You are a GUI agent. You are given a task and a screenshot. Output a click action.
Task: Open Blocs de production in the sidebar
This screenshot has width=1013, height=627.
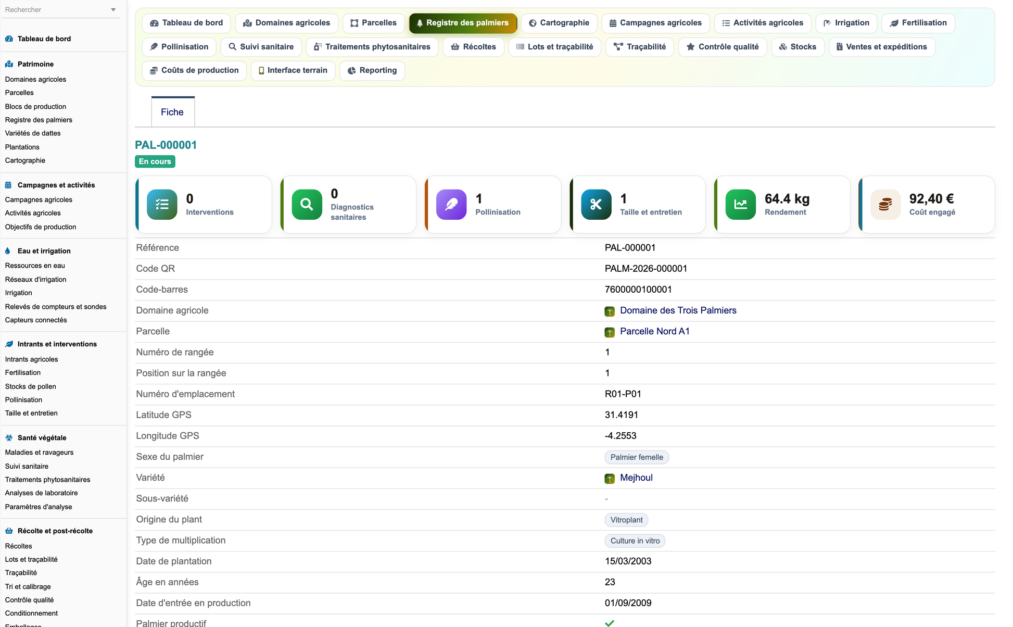pyautogui.click(x=35, y=106)
